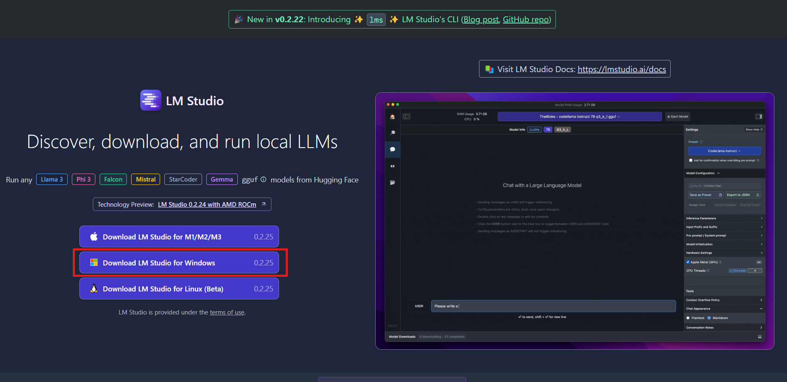Screen dimensions: 787x382
Task: Click the Save as Preset button
Action: tap(705, 195)
